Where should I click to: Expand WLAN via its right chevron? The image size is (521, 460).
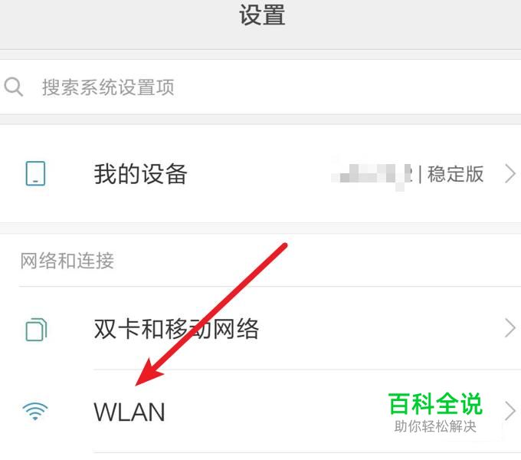click(x=510, y=411)
